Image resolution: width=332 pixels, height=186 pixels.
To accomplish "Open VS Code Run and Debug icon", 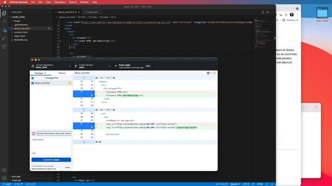I will (x=4, y=38).
